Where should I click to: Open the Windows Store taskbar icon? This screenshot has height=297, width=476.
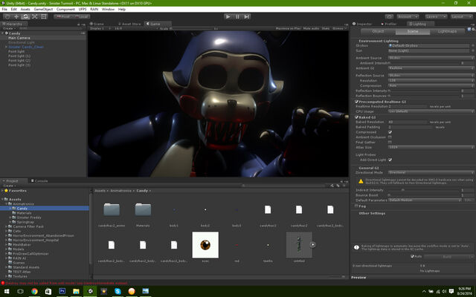click(x=48, y=291)
